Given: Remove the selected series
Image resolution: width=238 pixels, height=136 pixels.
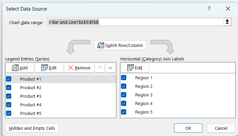Looking at the screenshot, I should click(79, 68).
